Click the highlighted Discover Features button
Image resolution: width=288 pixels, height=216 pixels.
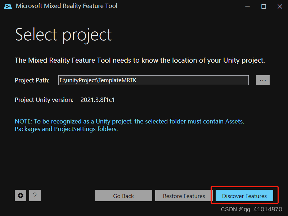click(244, 195)
